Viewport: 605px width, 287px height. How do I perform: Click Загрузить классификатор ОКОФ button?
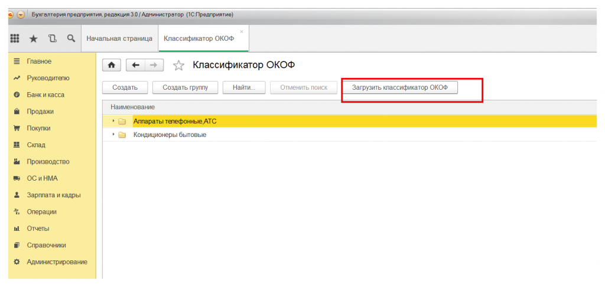click(400, 87)
